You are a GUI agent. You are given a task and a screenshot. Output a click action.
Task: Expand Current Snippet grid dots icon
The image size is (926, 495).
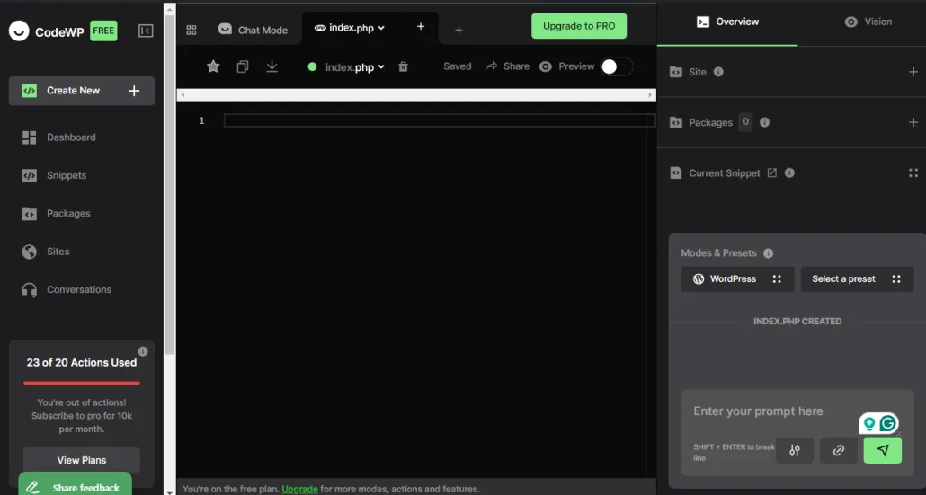pyautogui.click(x=913, y=172)
